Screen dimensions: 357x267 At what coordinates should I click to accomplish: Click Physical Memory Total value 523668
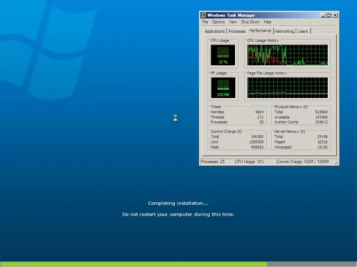pos(321,112)
